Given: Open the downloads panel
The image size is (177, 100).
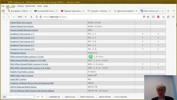Looking at the screenshot, I should [31, 17].
